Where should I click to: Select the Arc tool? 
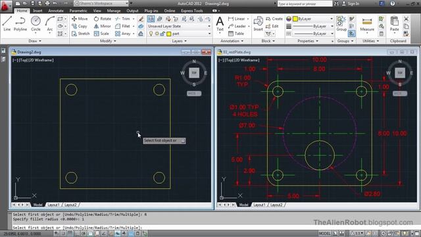pyautogui.click(x=50, y=24)
